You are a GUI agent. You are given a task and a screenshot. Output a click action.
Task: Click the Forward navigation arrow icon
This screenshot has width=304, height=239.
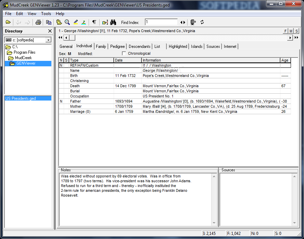[x=27, y=23]
